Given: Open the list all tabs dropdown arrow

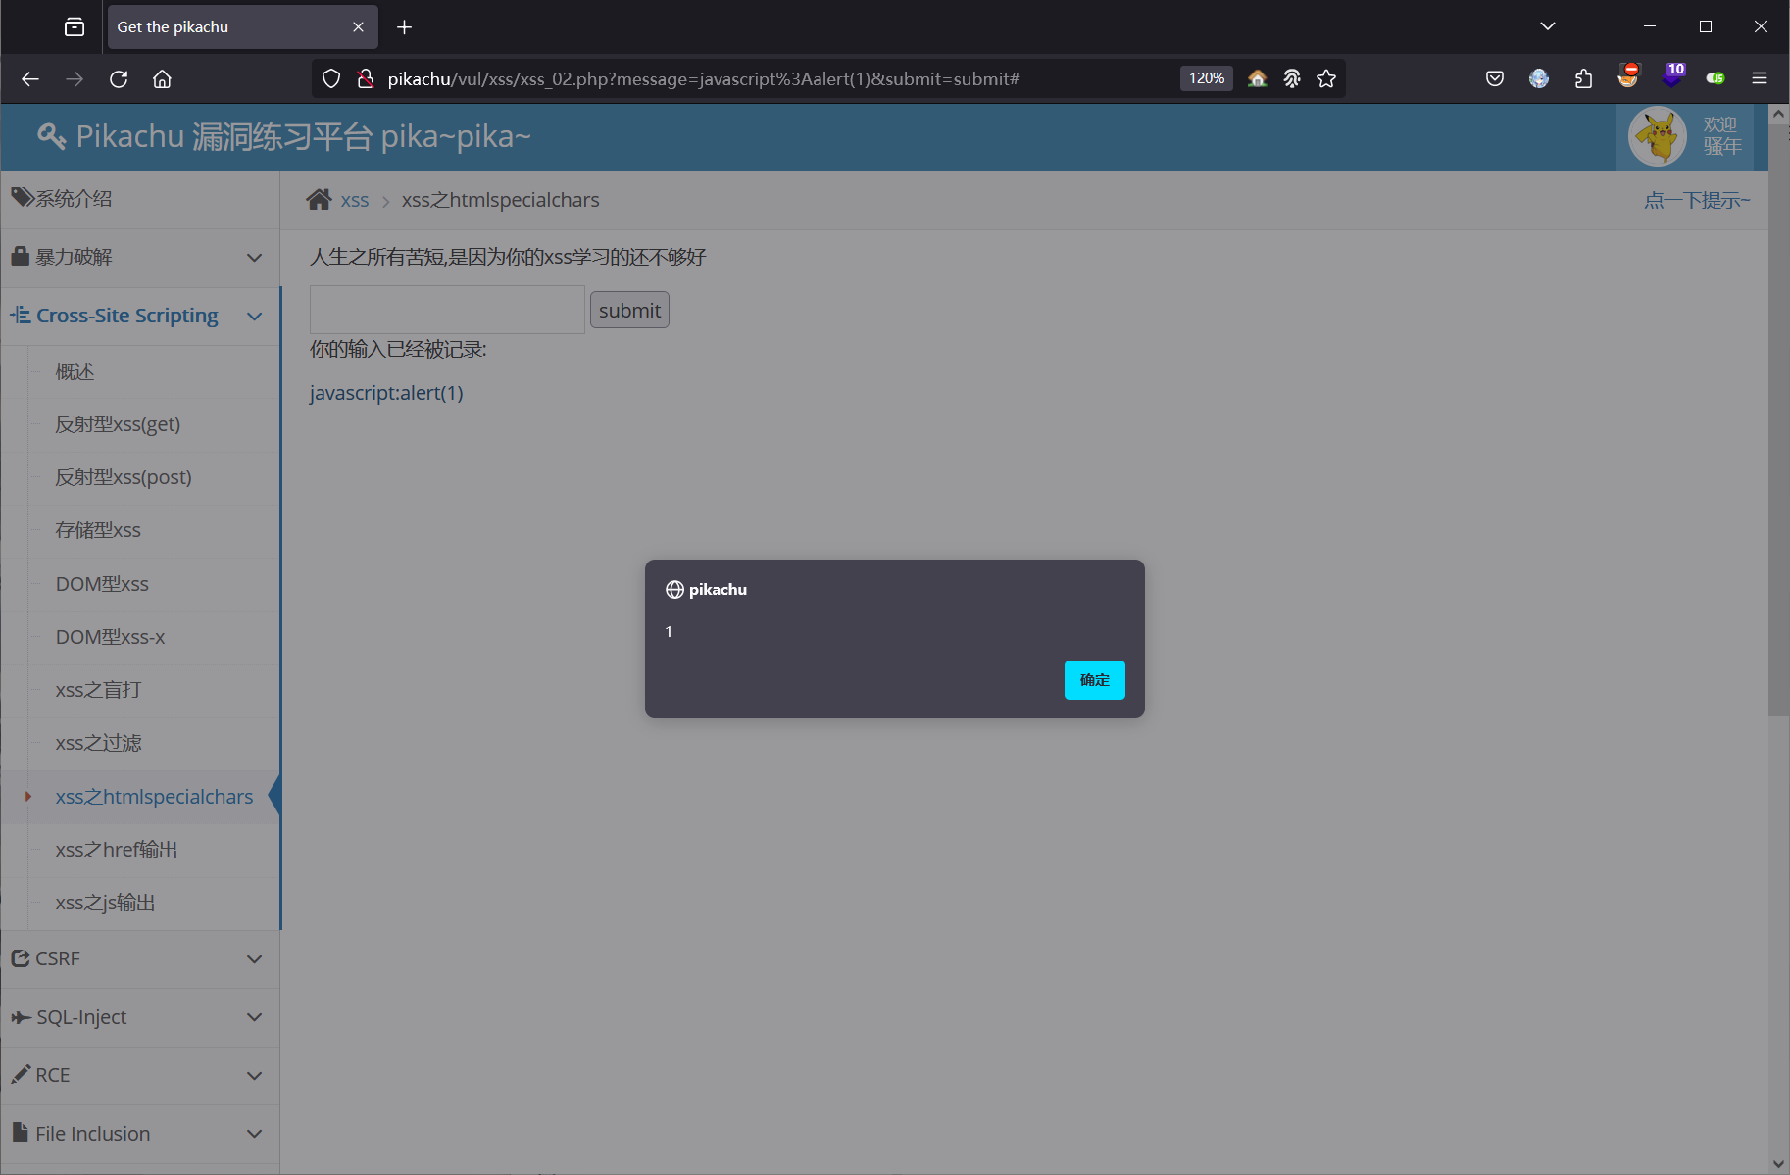Looking at the screenshot, I should (x=1548, y=26).
